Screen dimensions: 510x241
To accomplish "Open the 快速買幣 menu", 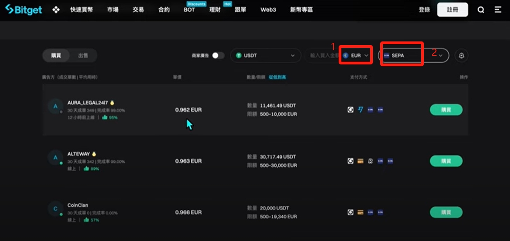I will 81,10.
